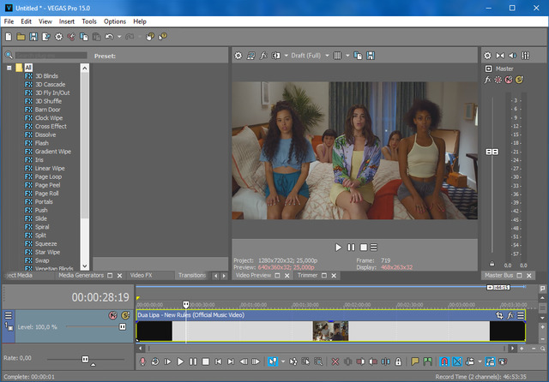Click the Split Screen View icon
Viewport: 549px width, 382px height.
(x=277, y=56)
